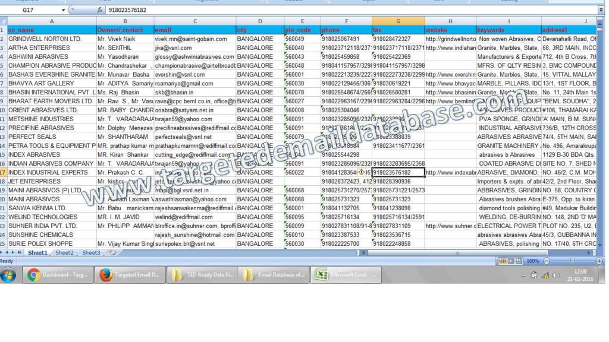Click the safely remove hardware tray icon
Screen dimensions: 609x342
(x=534, y=275)
